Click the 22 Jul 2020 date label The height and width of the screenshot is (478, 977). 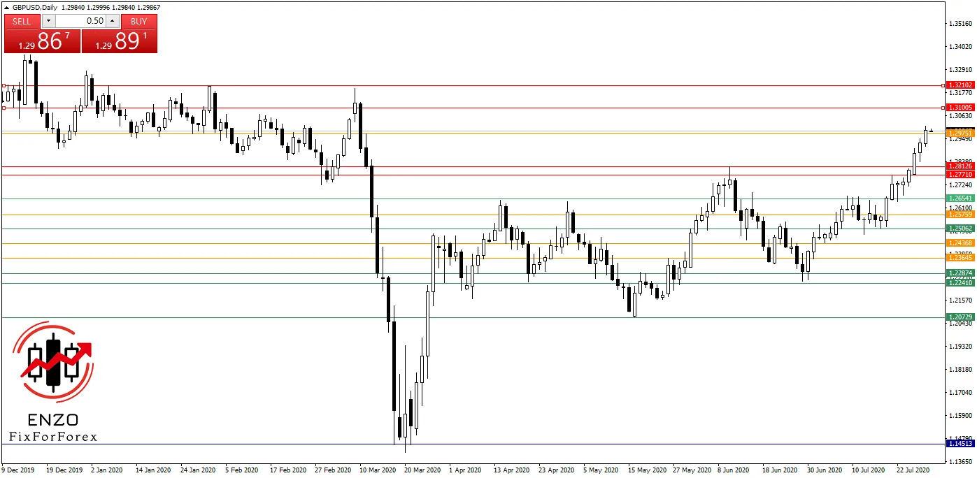913,471
